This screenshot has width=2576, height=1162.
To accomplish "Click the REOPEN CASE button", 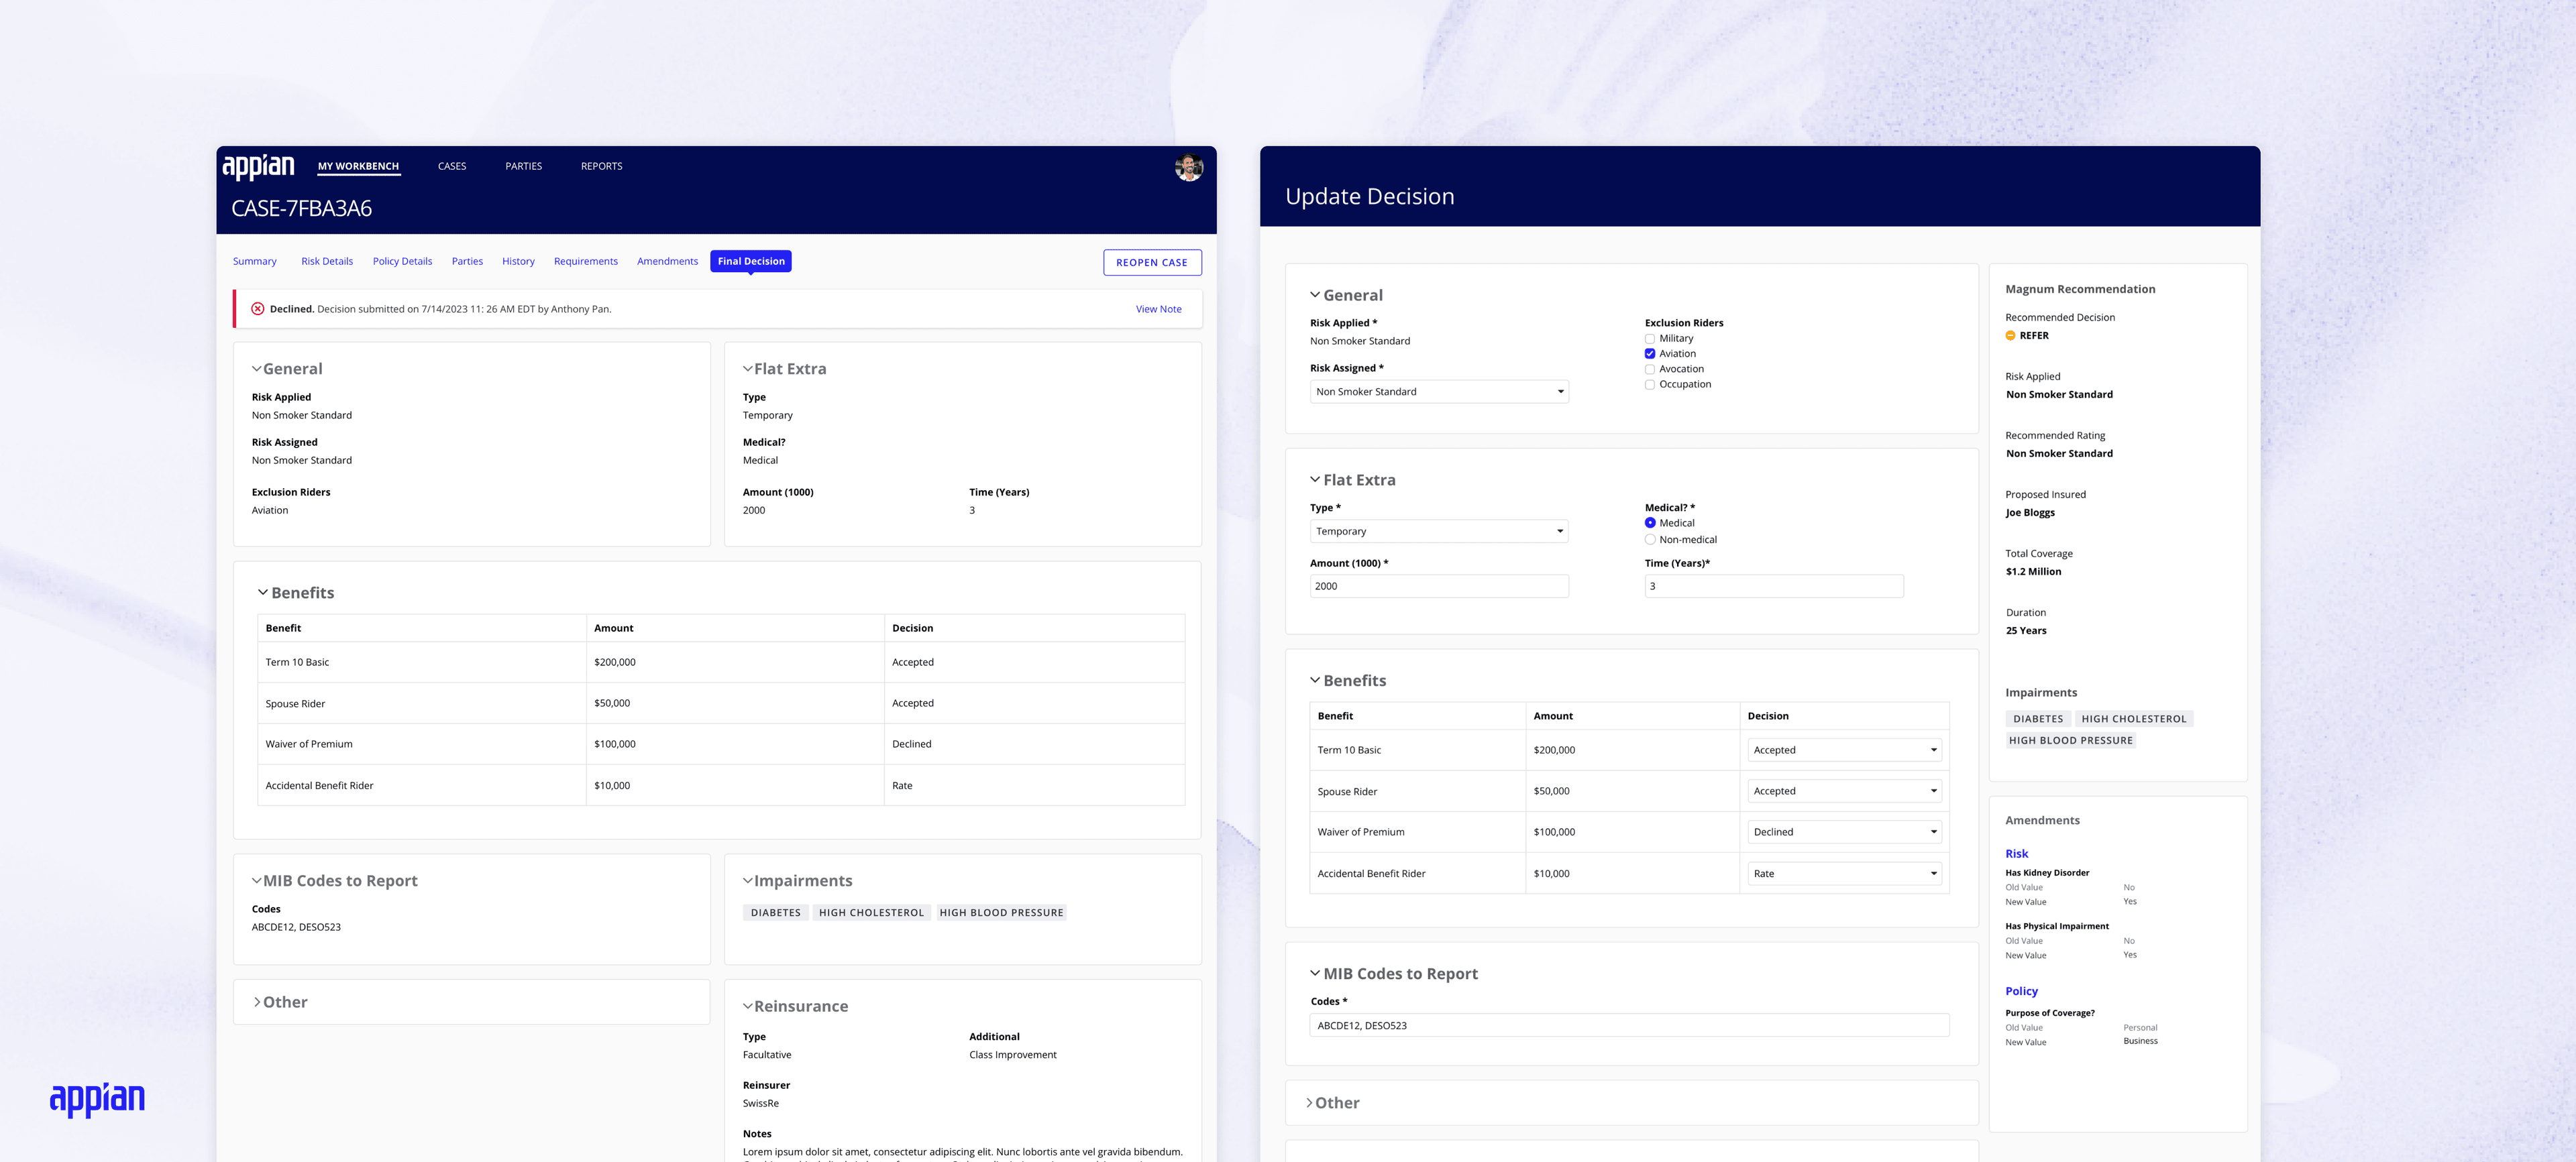I will click(x=1151, y=263).
